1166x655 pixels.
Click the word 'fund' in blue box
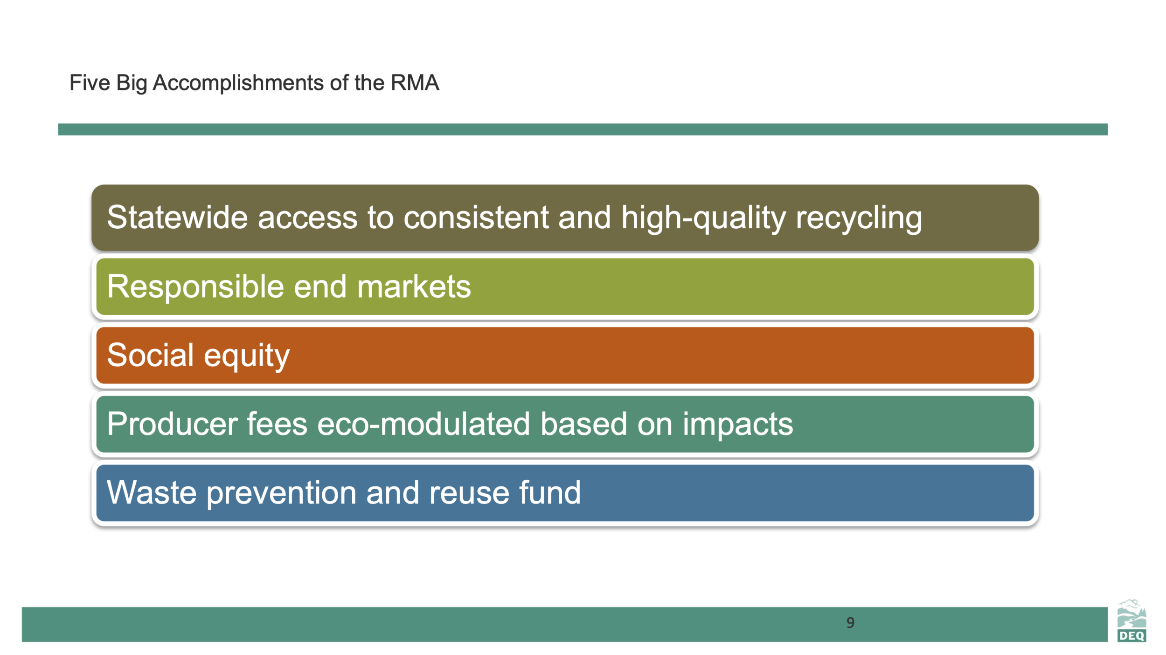click(549, 492)
